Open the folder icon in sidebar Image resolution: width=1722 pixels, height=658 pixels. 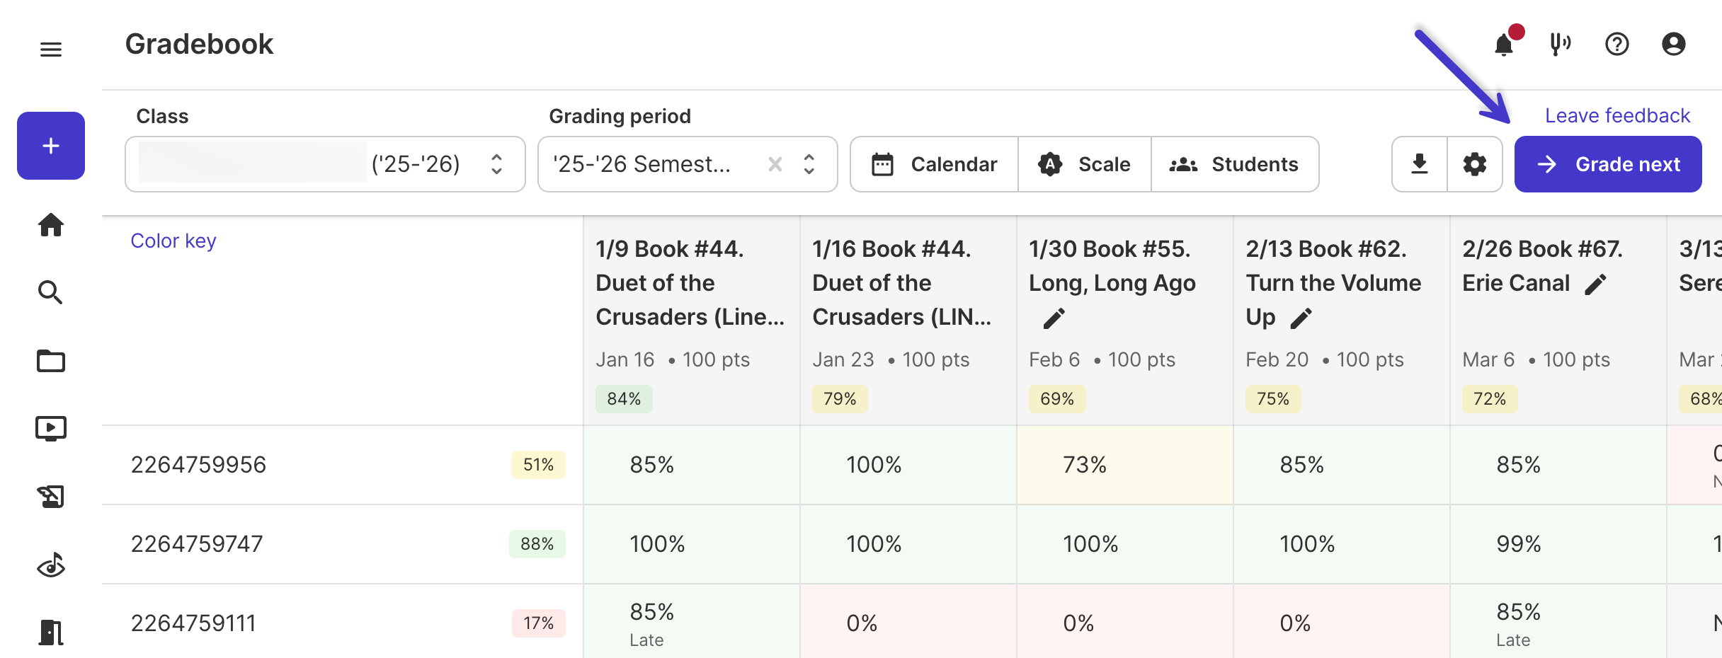point(51,361)
